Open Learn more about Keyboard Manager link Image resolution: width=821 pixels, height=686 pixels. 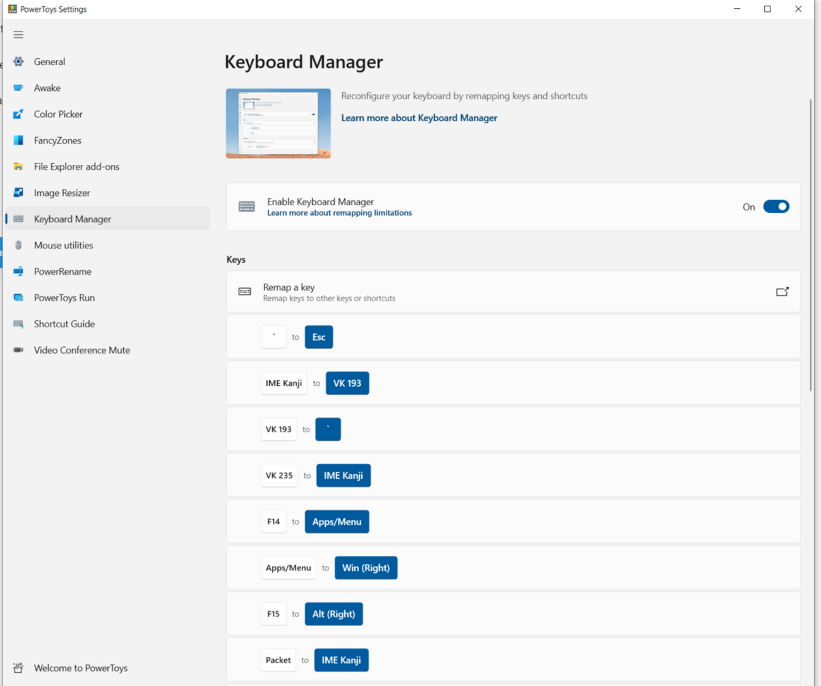(419, 118)
